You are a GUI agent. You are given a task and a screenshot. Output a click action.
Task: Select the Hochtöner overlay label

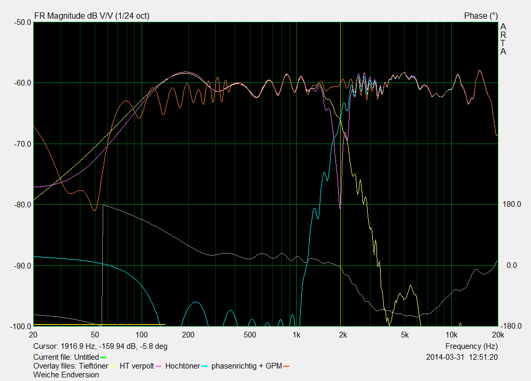tap(183, 366)
